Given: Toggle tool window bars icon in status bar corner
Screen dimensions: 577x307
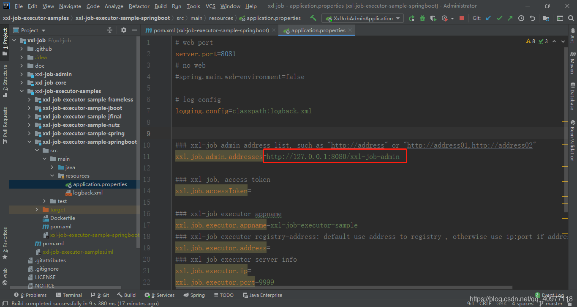Looking at the screenshot, I should point(5,303).
